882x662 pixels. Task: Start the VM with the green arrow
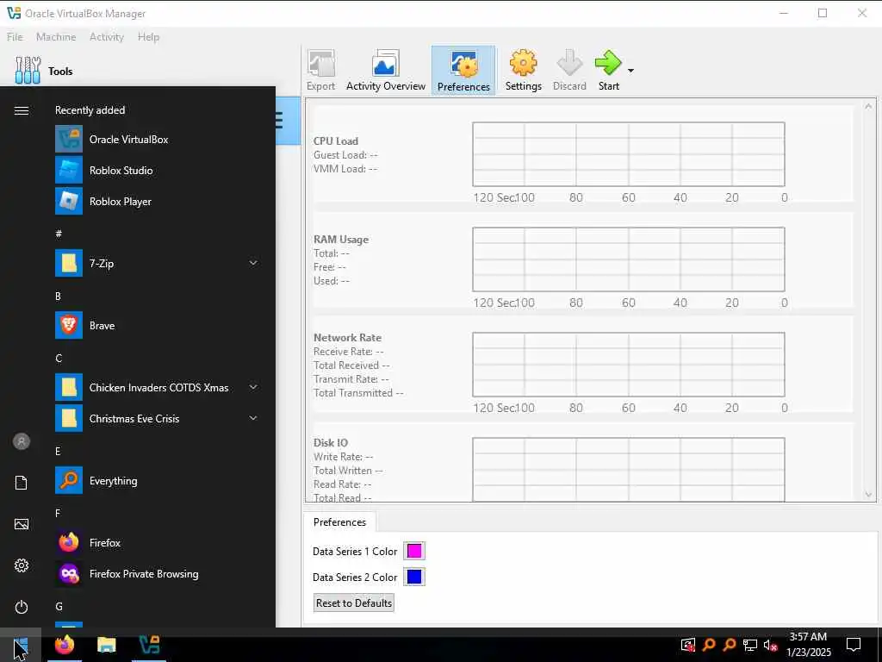(608, 71)
